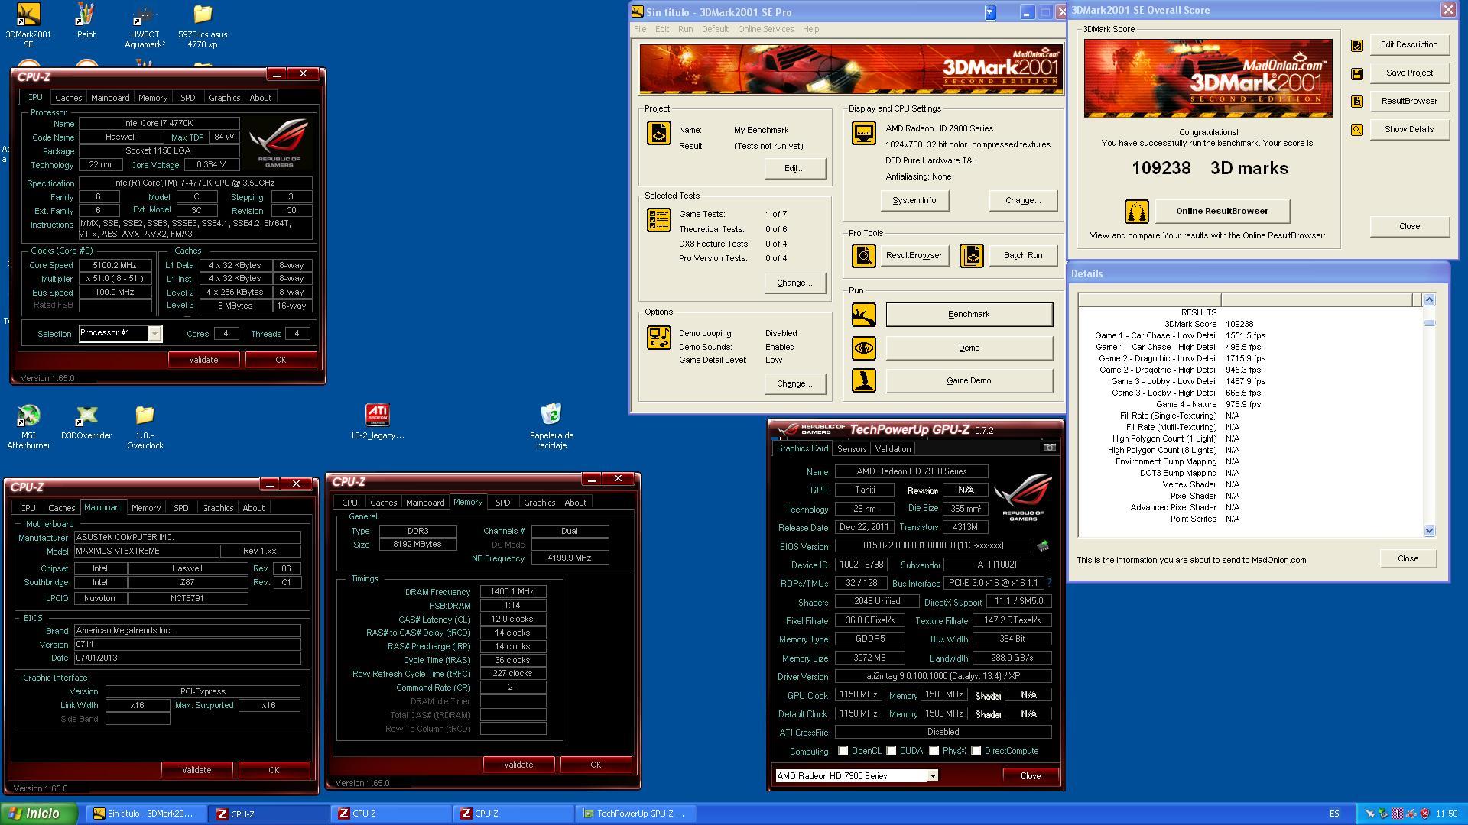Click the System Info button in 3DMark
Viewport: 1468px width, 825px height.
pyautogui.click(x=914, y=200)
